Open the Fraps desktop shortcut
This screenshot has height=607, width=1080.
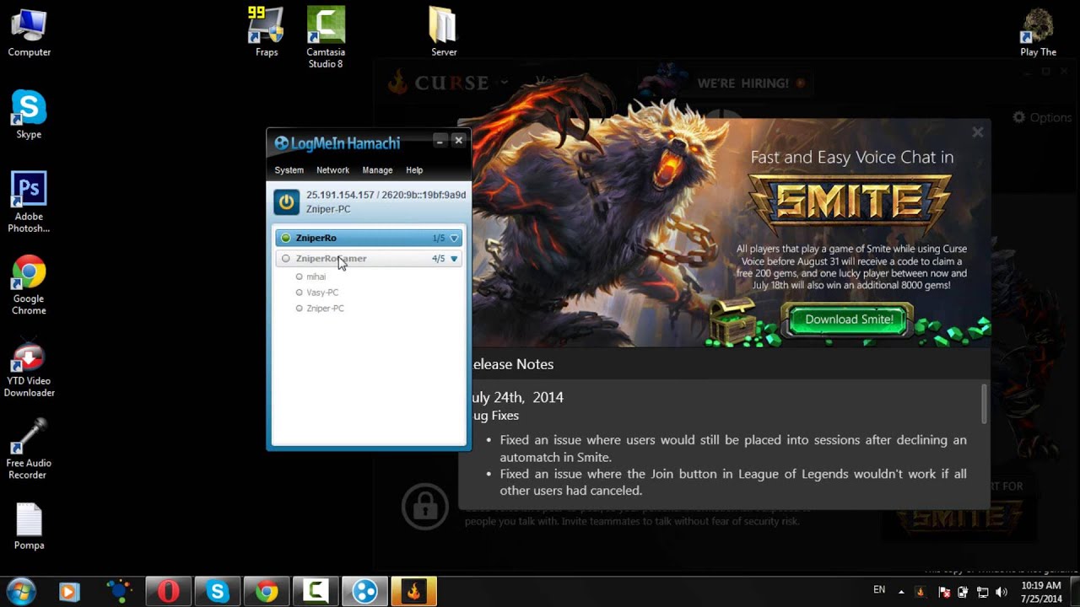[x=267, y=33]
